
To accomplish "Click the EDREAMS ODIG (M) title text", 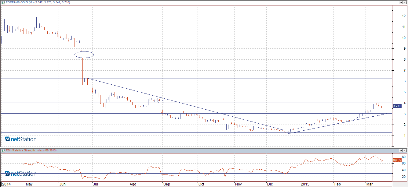I will pos(20,2).
